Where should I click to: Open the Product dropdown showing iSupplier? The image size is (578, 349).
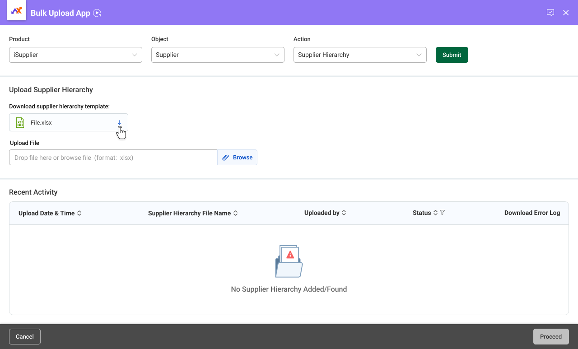[75, 55]
